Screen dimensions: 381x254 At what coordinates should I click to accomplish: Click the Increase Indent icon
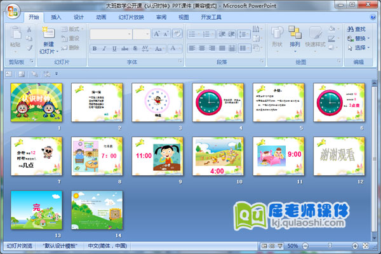[x=231, y=34]
